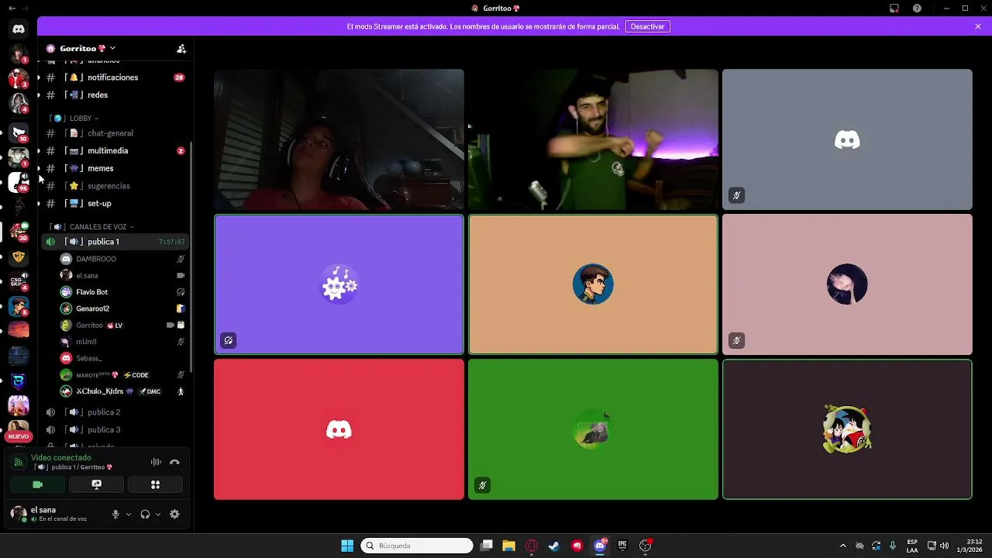Click the Video conectado status text
Image resolution: width=992 pixels, height=558 pixels.
(x=61, y=458)
